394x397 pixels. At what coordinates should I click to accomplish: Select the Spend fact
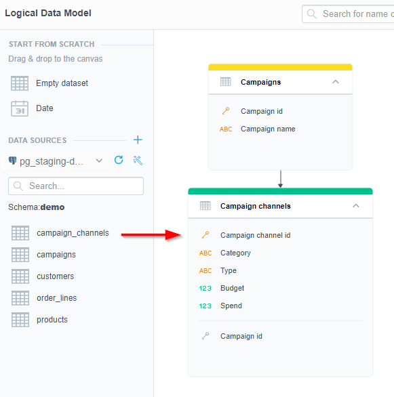pos(231,306)
